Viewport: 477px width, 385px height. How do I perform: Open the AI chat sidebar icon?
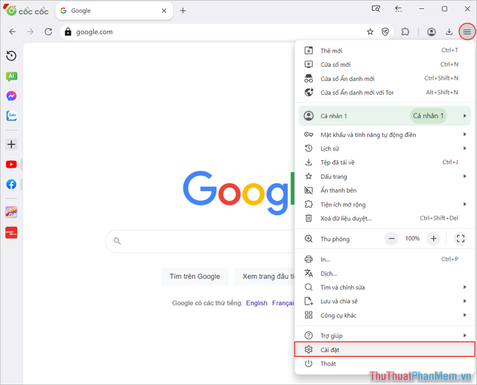point(12,76)
